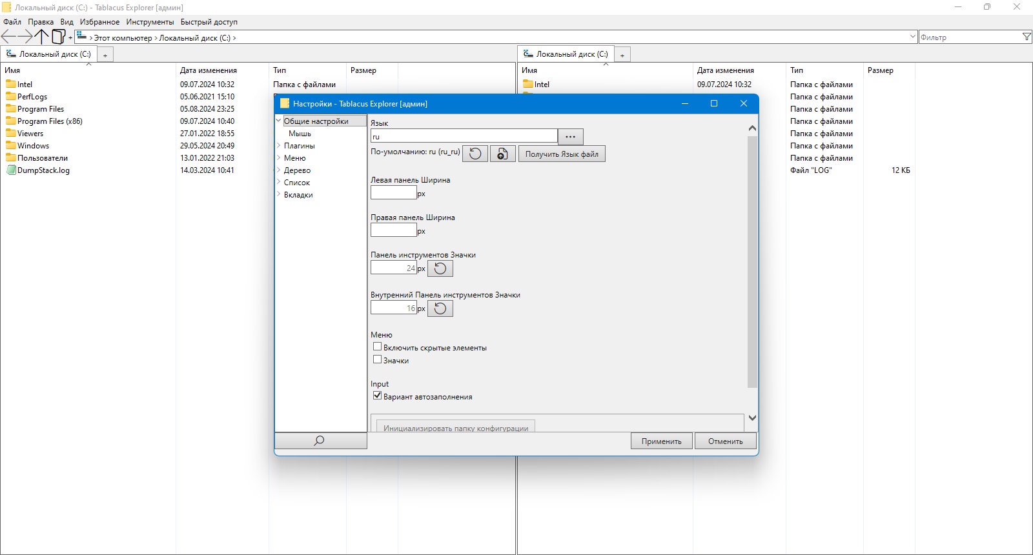The image size is (1033, 555).
Task: Open the 'Быстрый доступ' menu
Action: (x=209, y=22)
